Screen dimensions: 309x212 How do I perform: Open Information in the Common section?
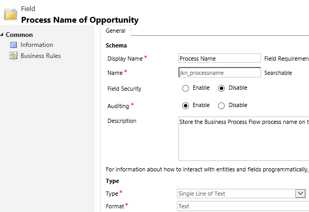pos(37,45)
